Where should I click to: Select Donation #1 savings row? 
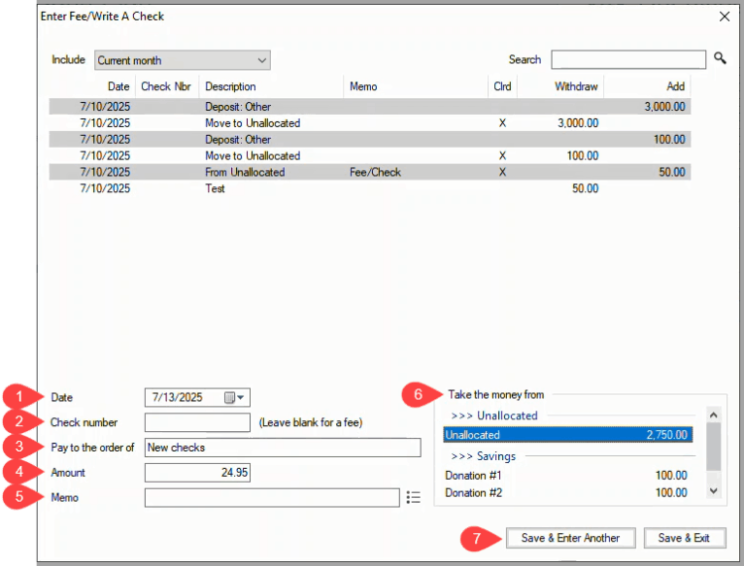point(566,475)
